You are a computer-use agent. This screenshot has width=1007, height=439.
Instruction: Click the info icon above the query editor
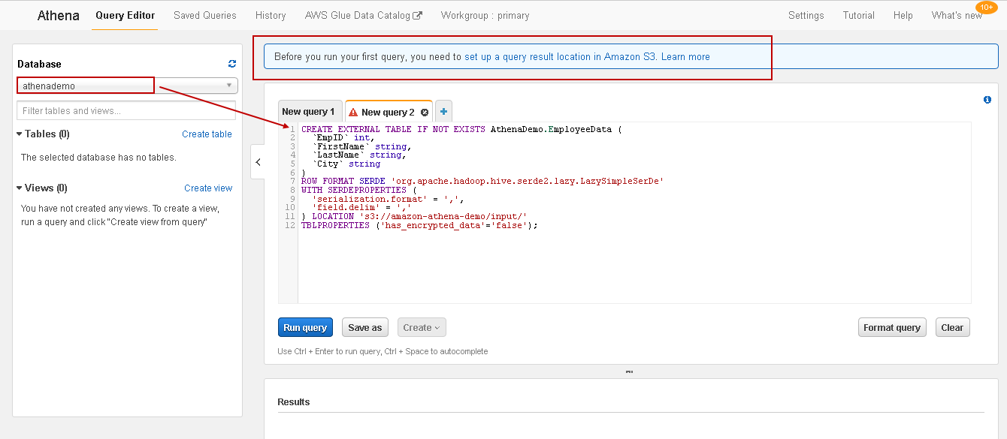pos(987,99)
